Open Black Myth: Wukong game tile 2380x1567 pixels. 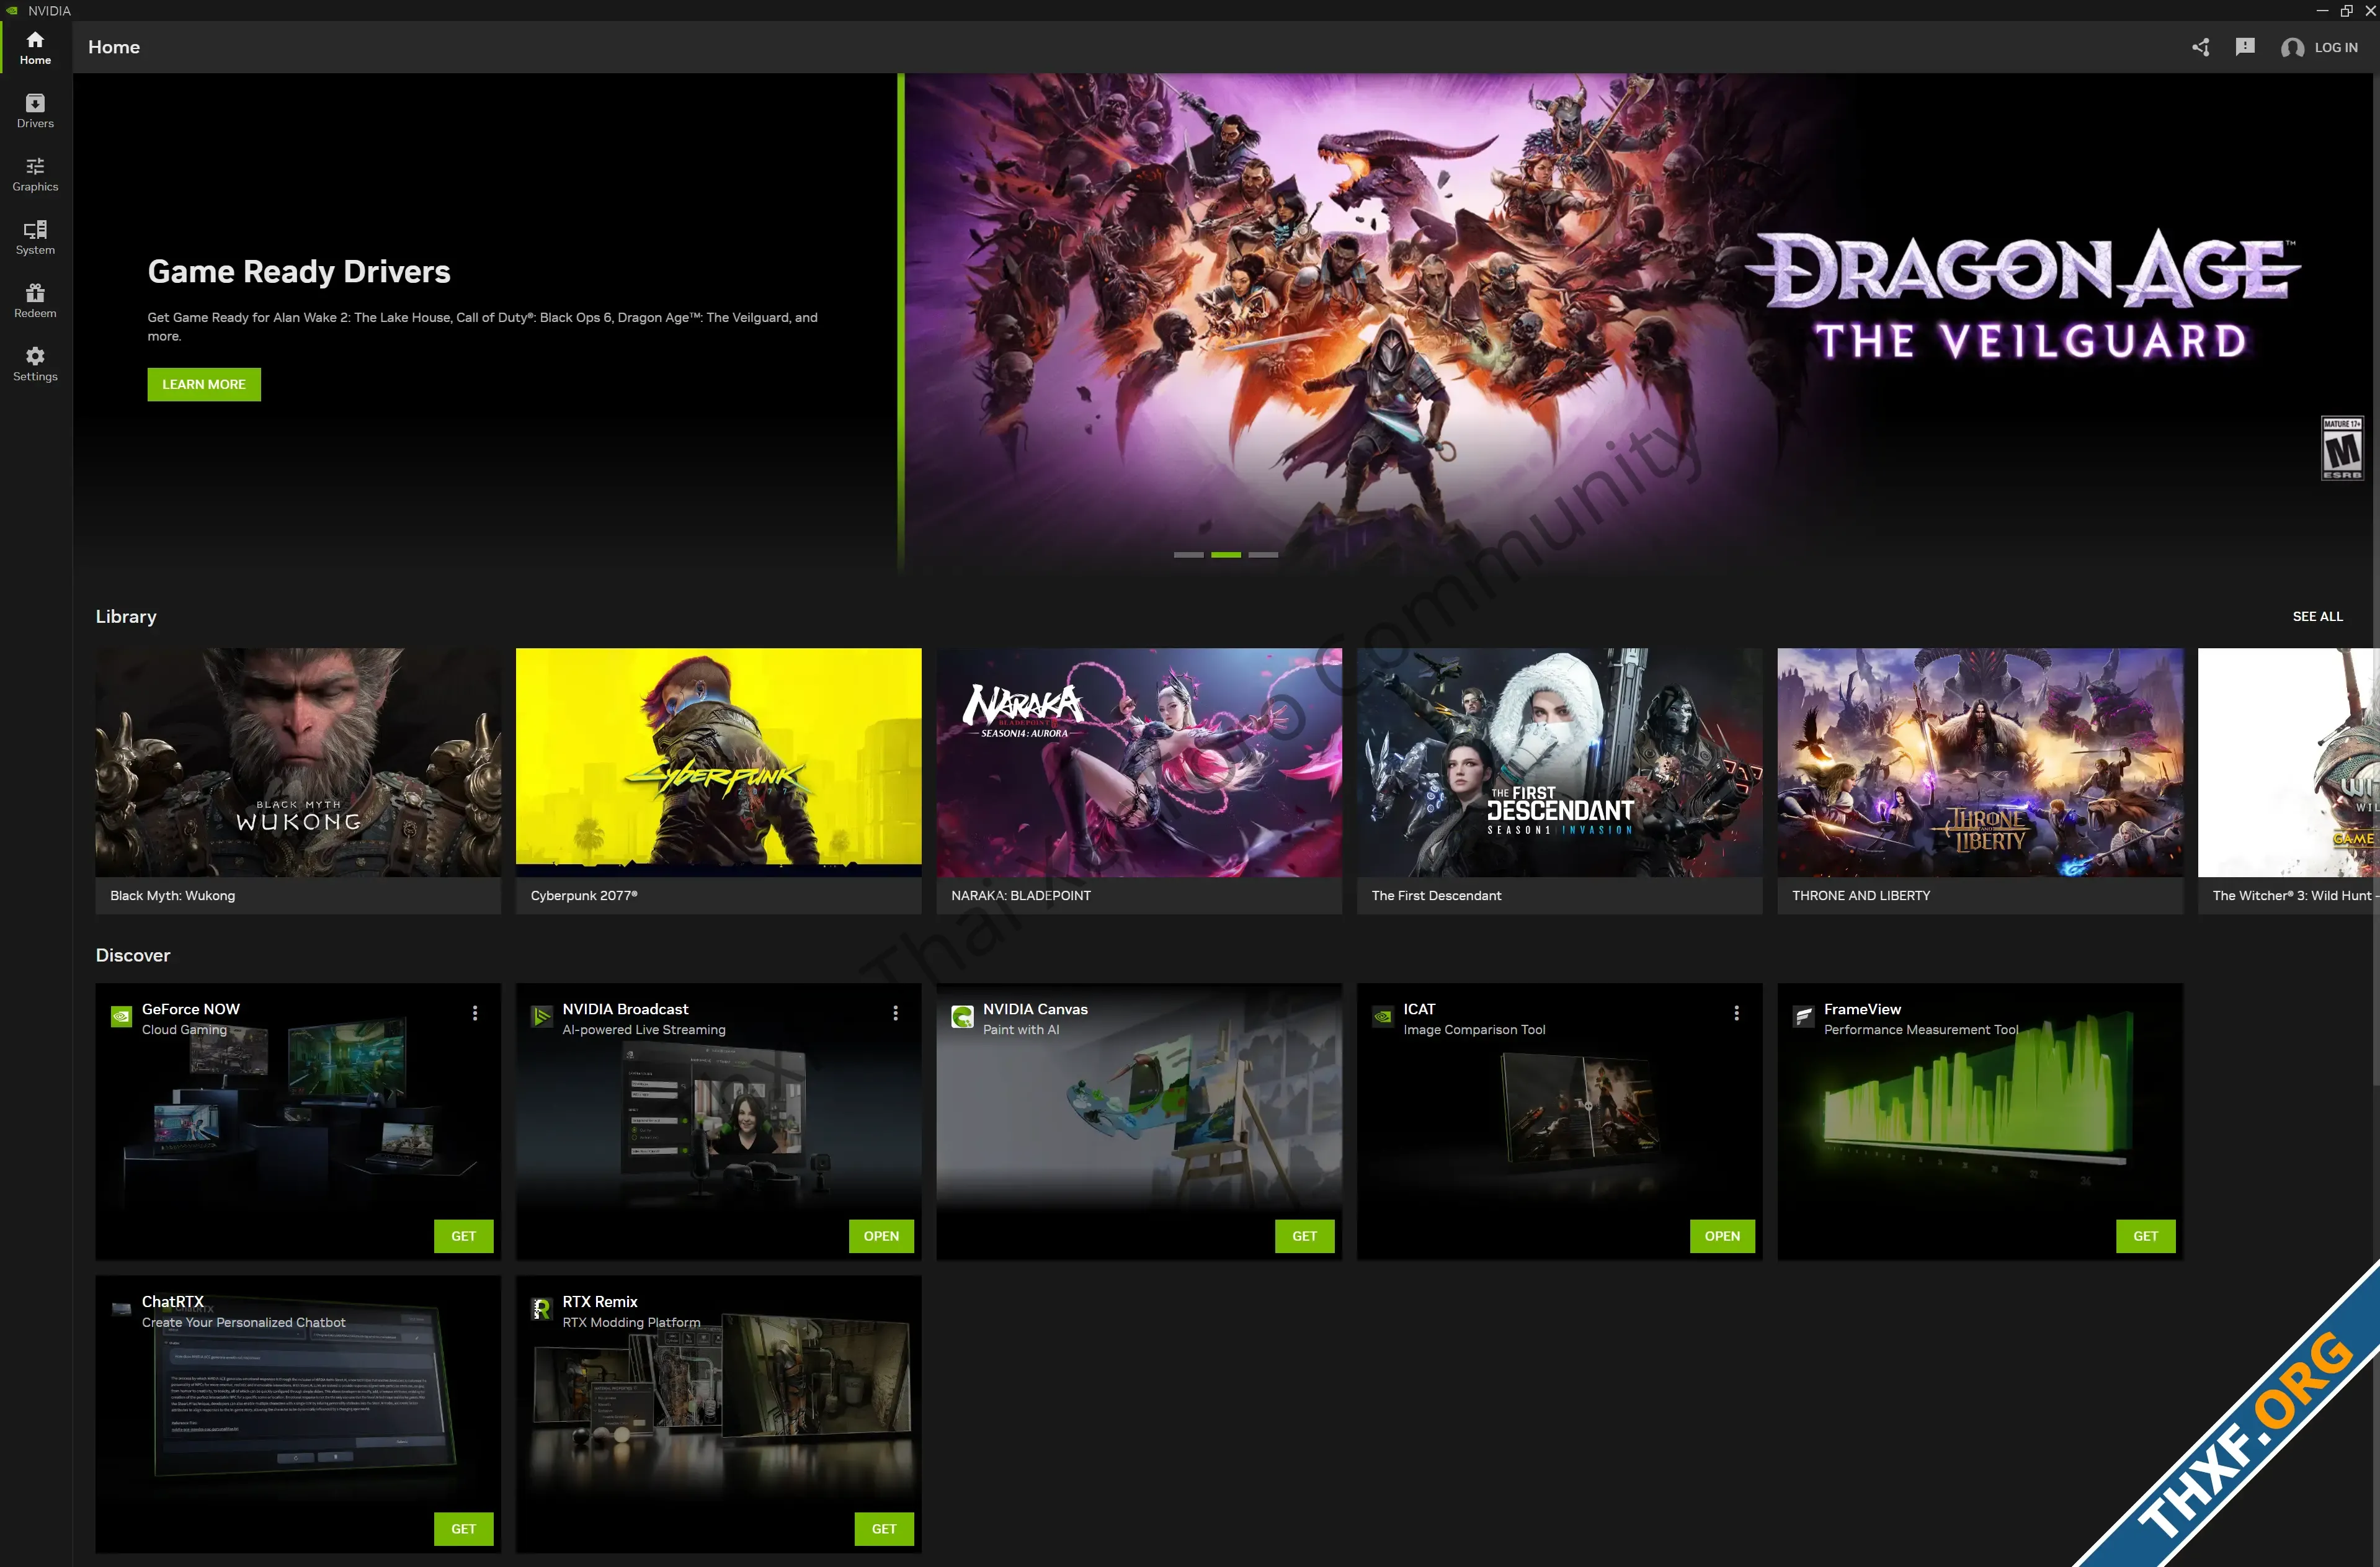(x=298, y=780)
